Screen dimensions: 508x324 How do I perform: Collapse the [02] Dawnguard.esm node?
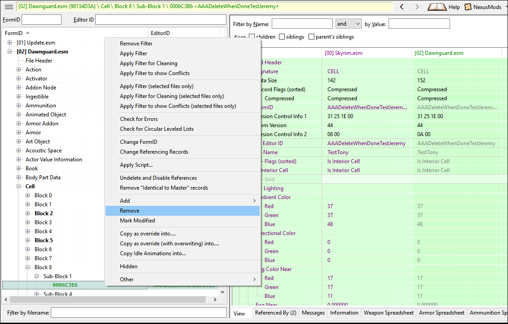(x=10, y=52)
